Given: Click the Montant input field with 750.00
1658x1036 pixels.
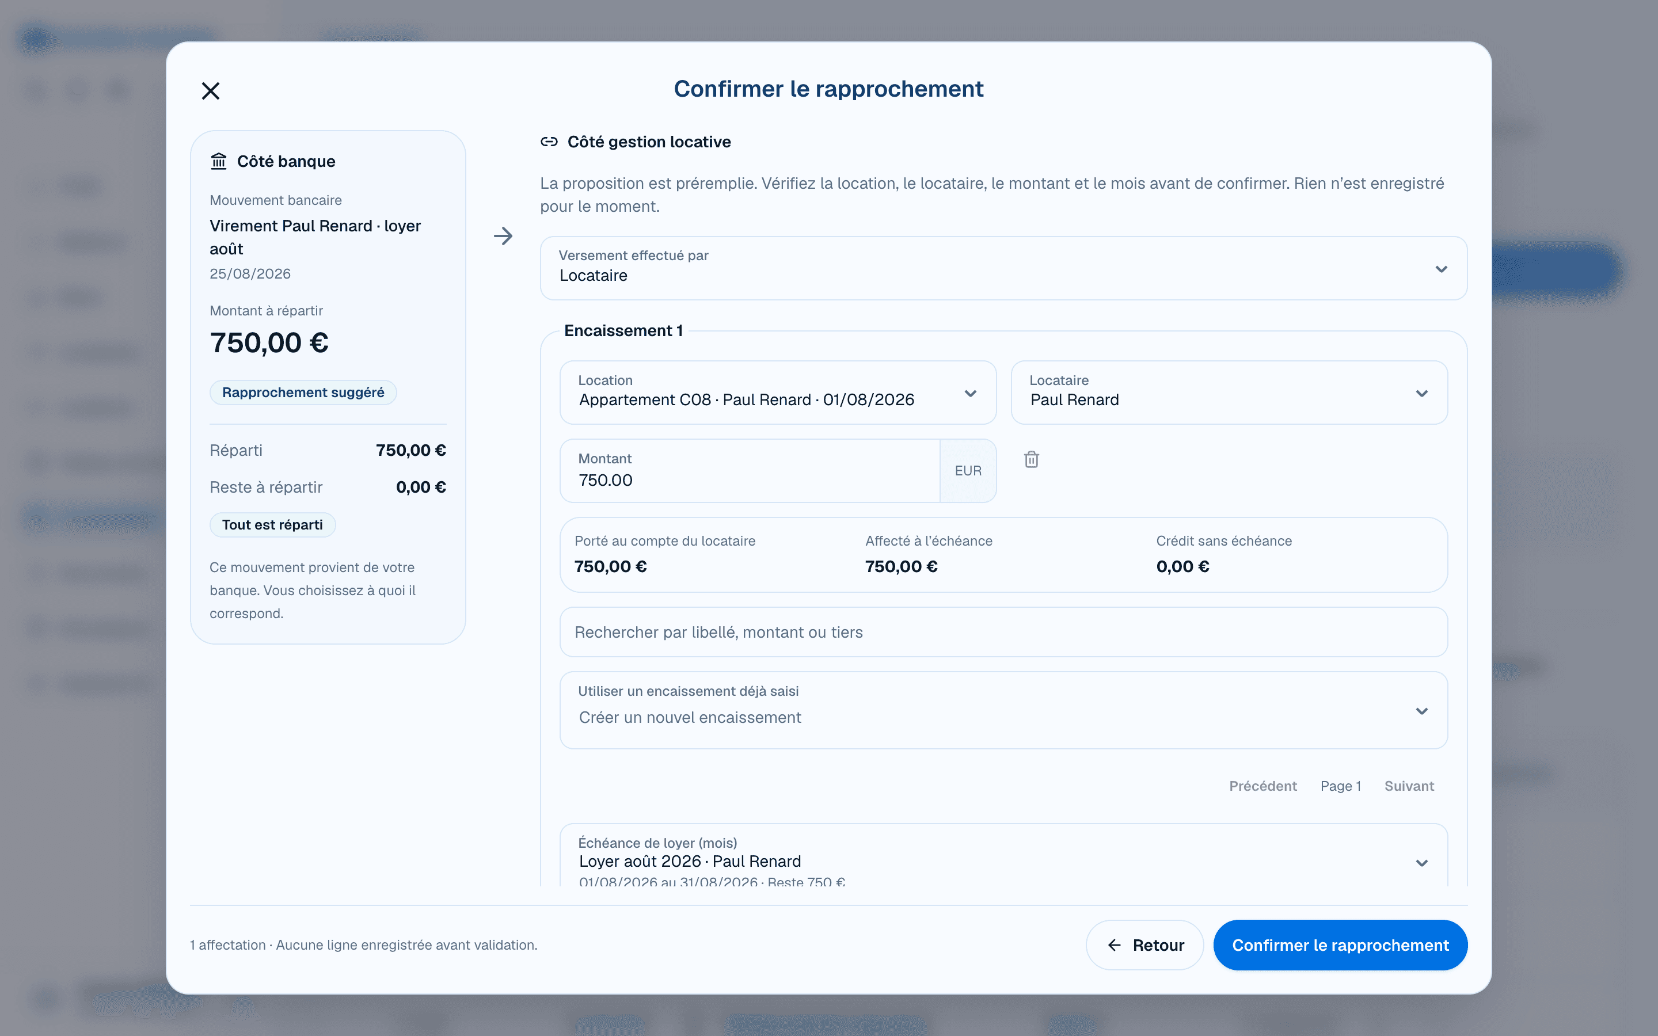Looking at the screenshot, I should (x=750, y=471).
